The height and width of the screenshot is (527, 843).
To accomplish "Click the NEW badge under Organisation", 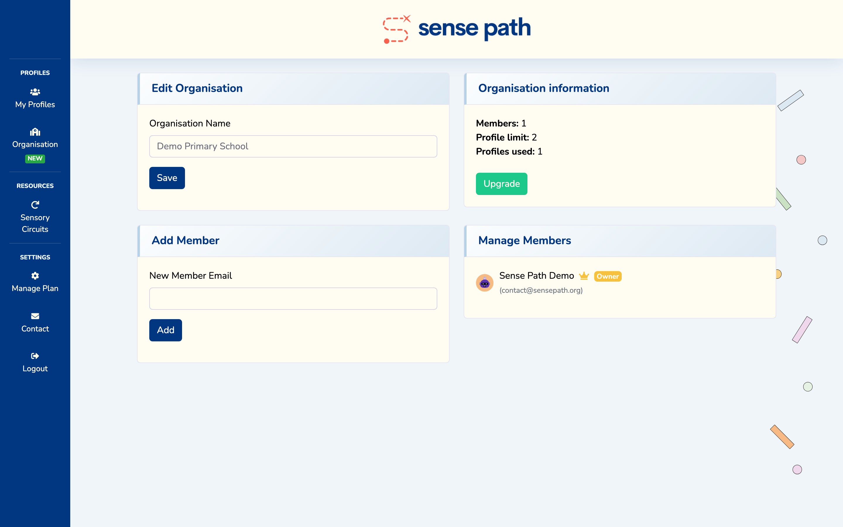I will (35, 159).
